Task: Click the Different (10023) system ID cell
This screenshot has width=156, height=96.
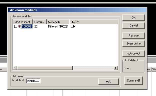Action: 58,26
